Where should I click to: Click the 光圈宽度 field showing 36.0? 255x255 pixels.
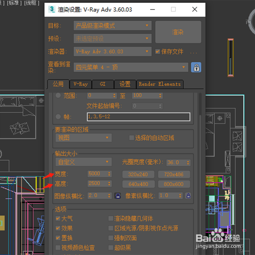[x=176, y=162]
